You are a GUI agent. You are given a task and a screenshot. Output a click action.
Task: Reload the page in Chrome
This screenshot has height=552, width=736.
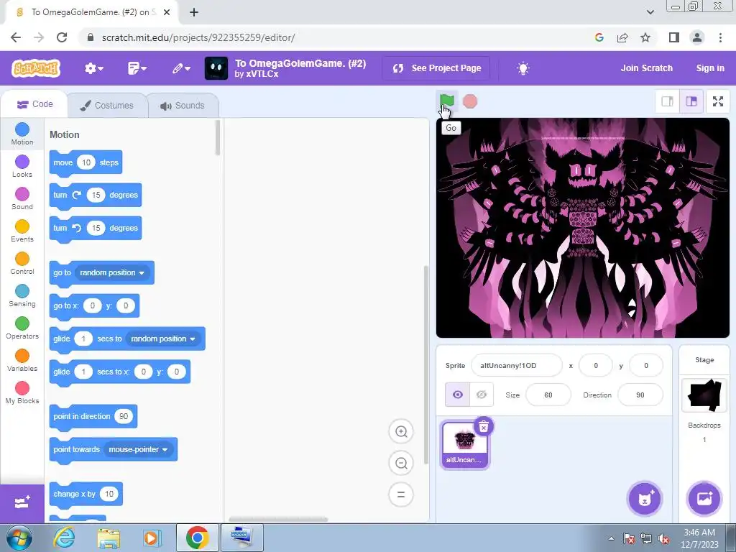click(62, 37)
